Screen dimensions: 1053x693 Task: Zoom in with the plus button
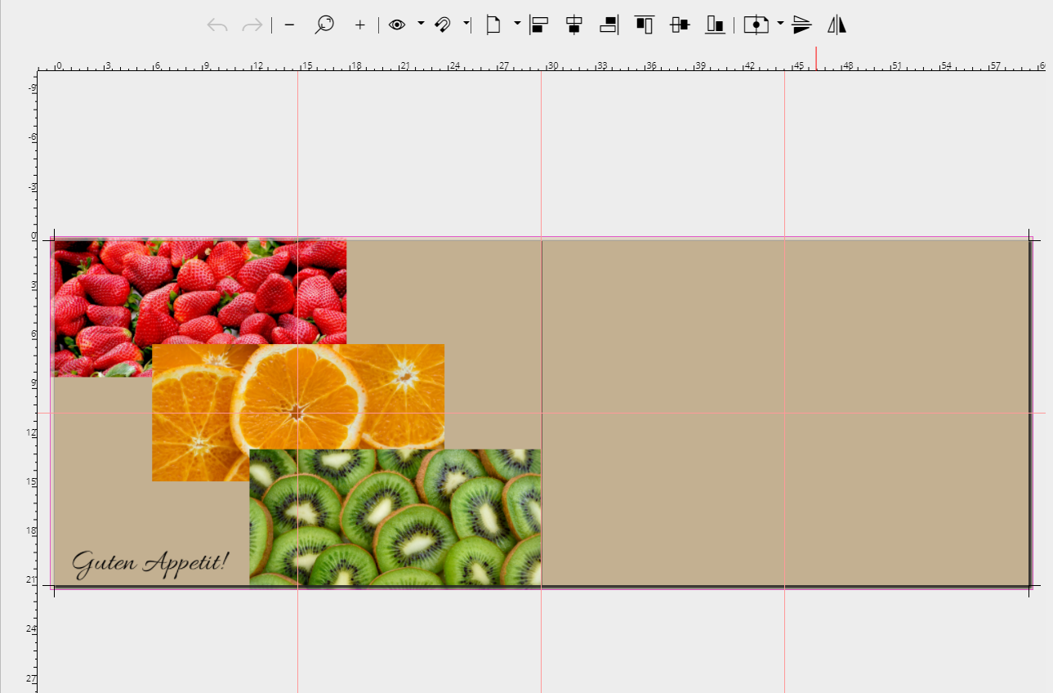359,25
